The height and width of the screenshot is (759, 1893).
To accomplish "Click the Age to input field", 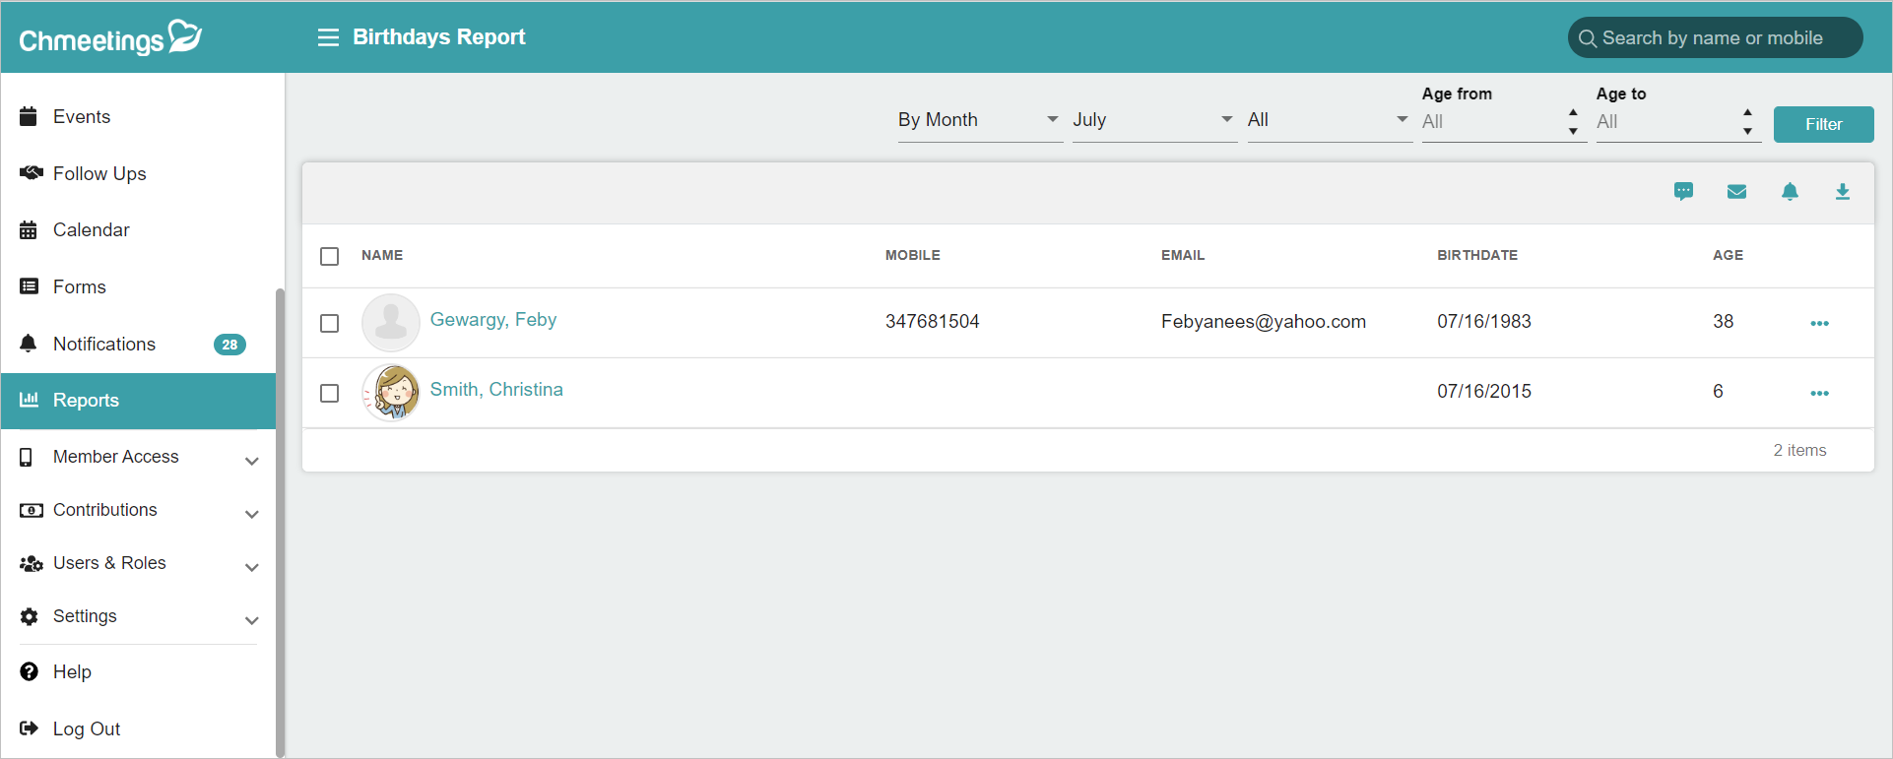I will coord(1667,122).
